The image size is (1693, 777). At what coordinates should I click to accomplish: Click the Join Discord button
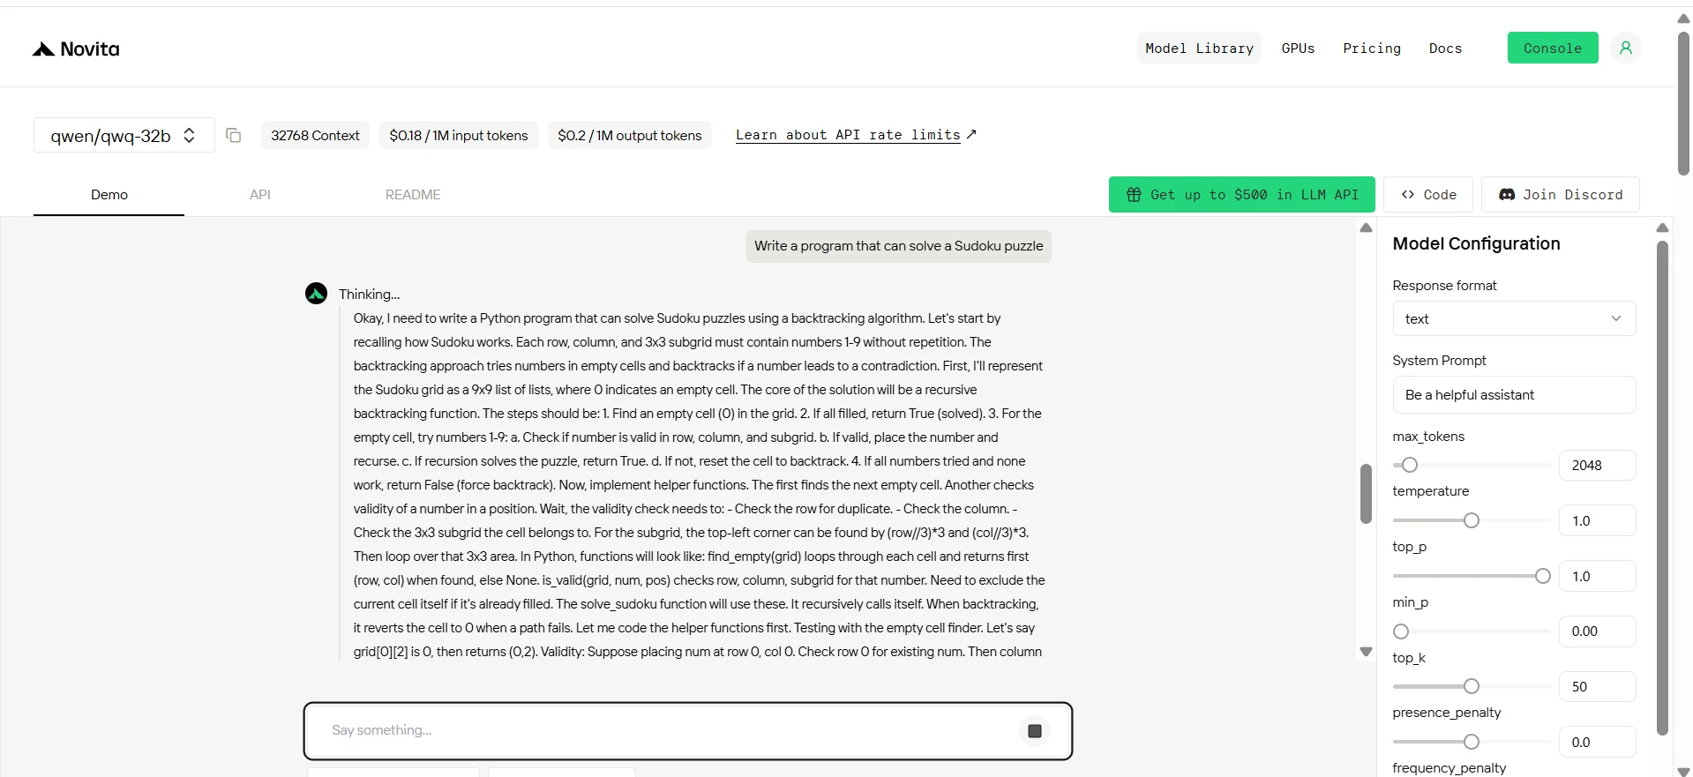[x=1561, y=194]
